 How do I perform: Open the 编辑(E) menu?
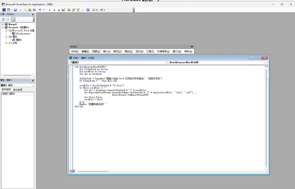coord(85,52)
